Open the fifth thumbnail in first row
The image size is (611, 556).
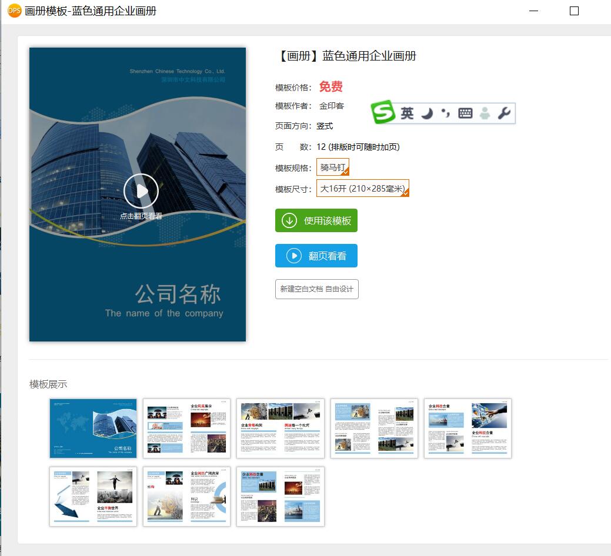pos(468,428)
